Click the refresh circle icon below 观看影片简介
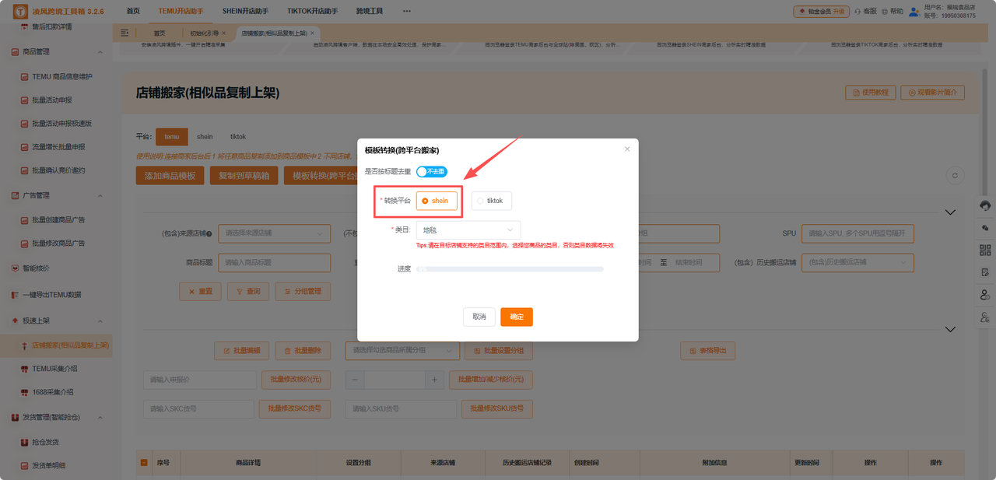Viewport: 996px width, 480px height. pyautogui.click(x=955, y=175)
